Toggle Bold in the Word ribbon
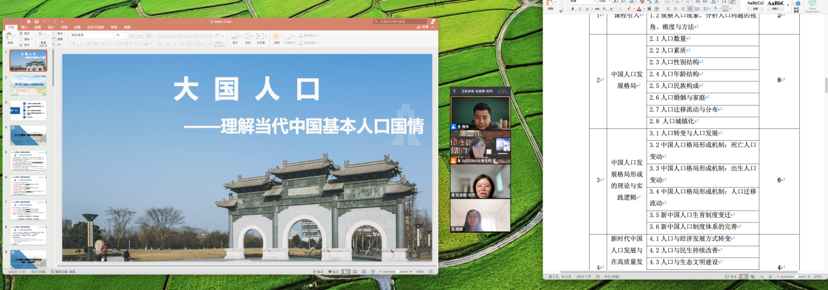This screenshot has width=828, height=290. click(573, 9)
